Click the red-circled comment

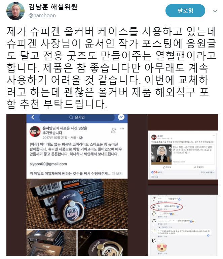coord(167,207)
